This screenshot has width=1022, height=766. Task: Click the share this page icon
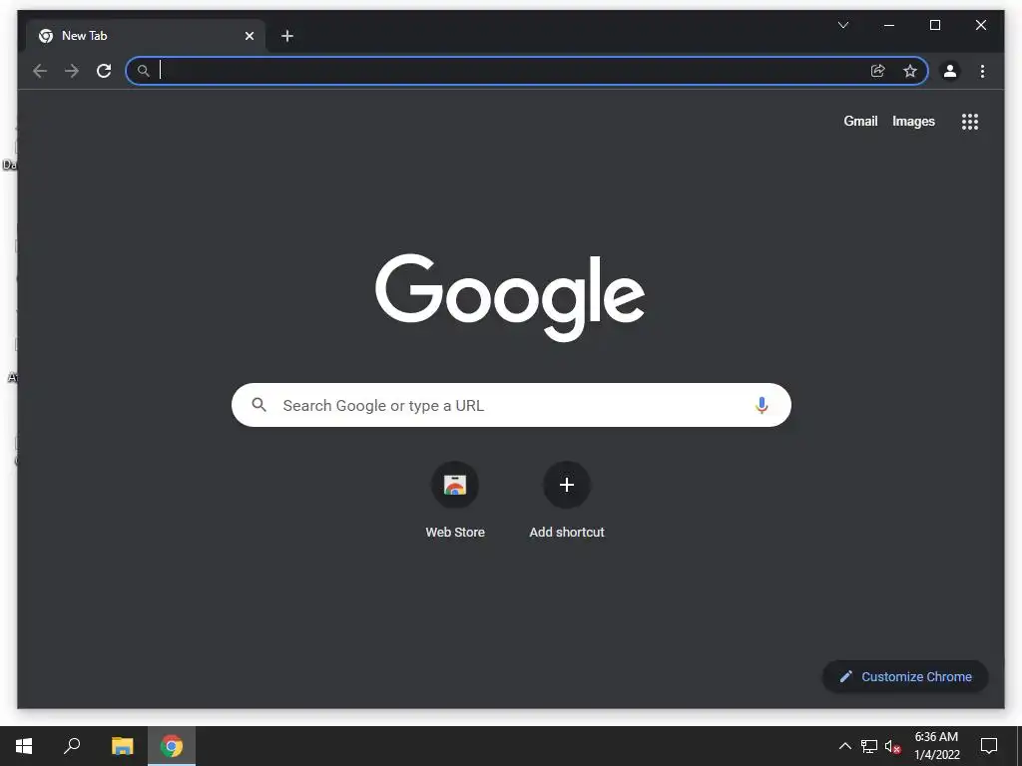878,71
